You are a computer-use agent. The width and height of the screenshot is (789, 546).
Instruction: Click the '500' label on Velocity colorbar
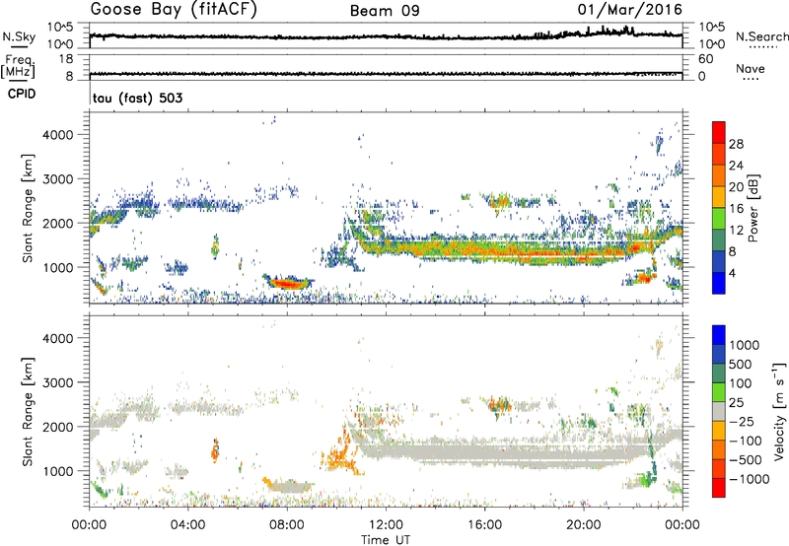[741, 365]
